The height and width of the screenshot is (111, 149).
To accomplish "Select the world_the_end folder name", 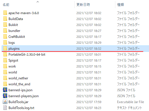I will coord(19,84).
